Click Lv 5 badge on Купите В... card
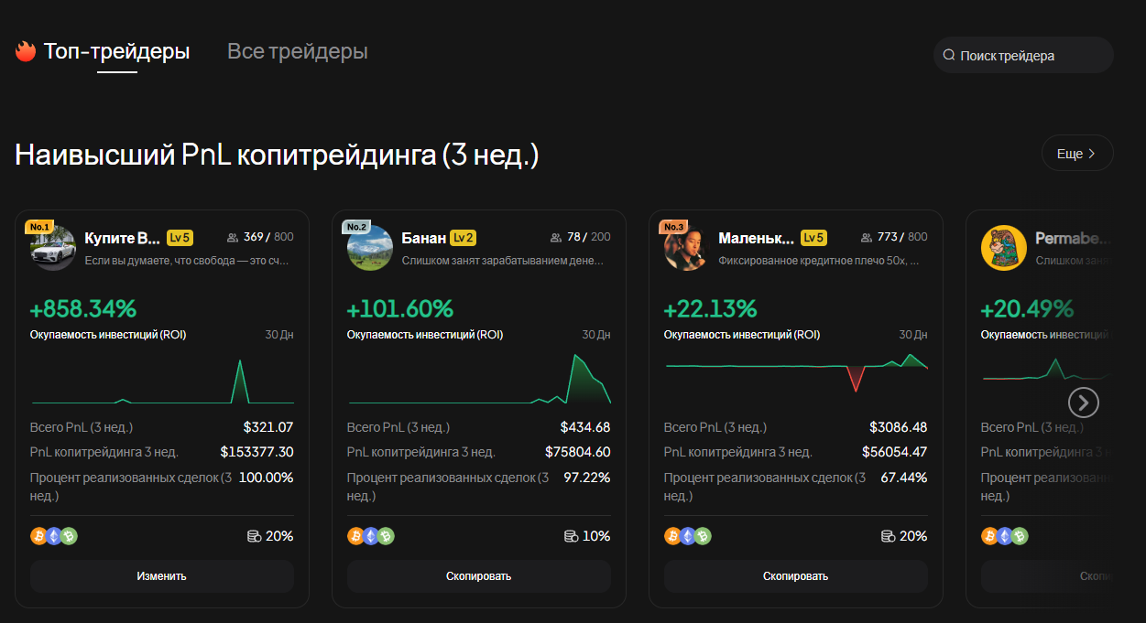The image size is (1146, 623). pos(180,238)
